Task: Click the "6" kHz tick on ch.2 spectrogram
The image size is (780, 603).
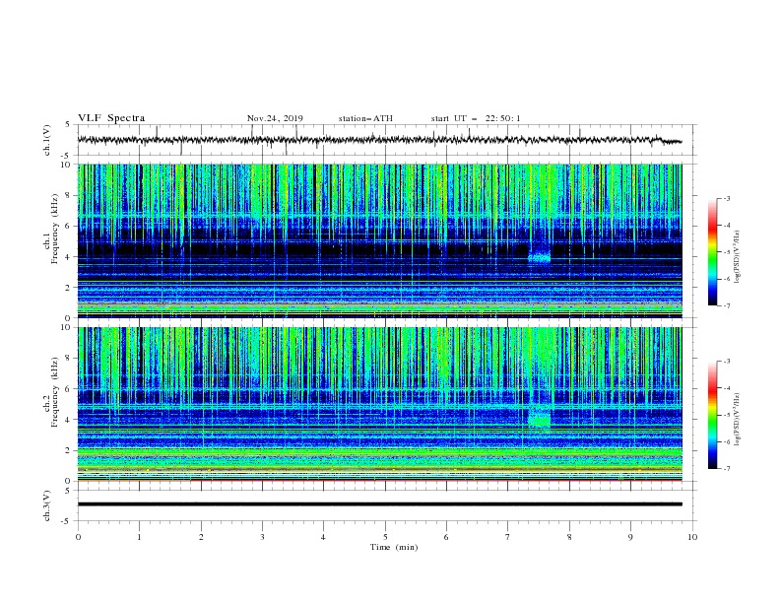Action: tap(69, 389)
